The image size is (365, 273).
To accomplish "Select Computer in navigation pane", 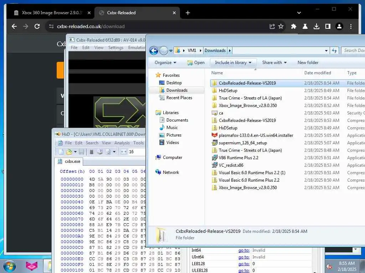I will click(x=172, y=157).
